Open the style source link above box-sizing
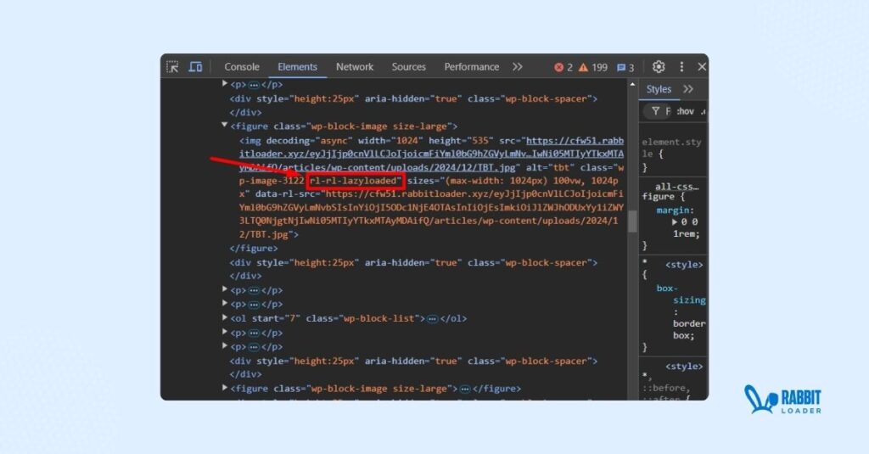 pyautogui.click(x=684, y=265)
